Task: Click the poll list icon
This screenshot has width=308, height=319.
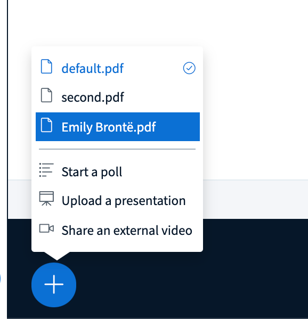Action: 46,170
